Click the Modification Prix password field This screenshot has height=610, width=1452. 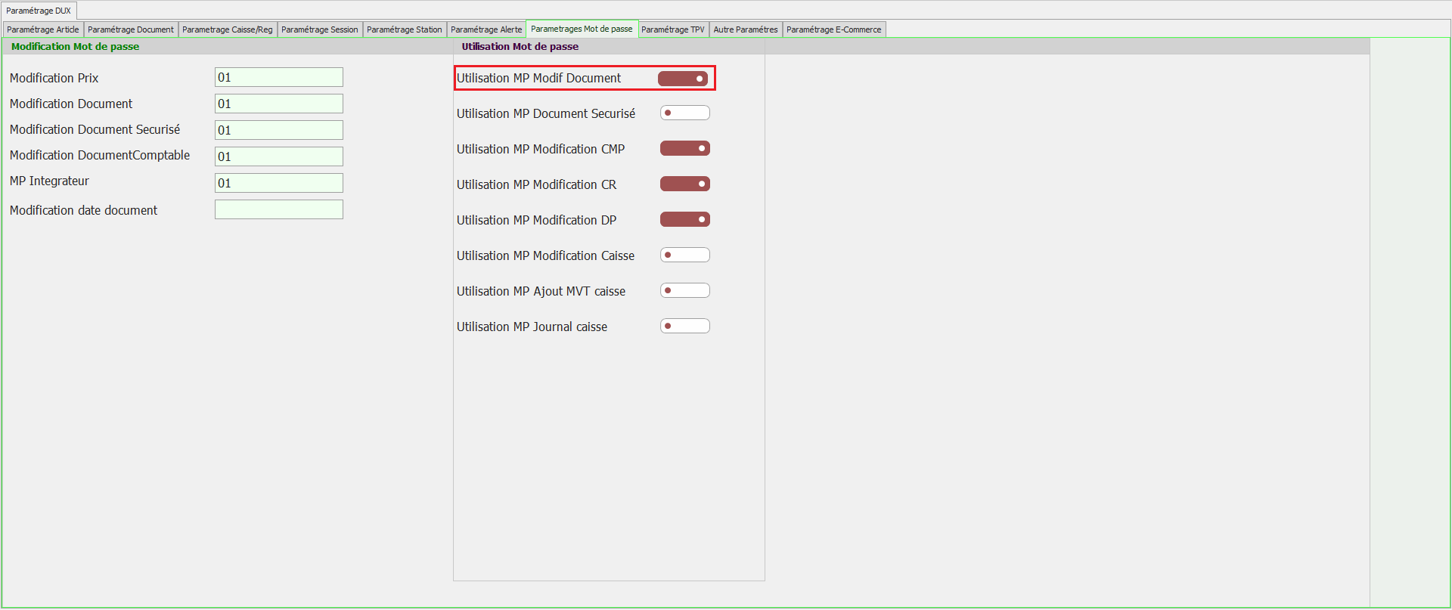coord(279,77)
